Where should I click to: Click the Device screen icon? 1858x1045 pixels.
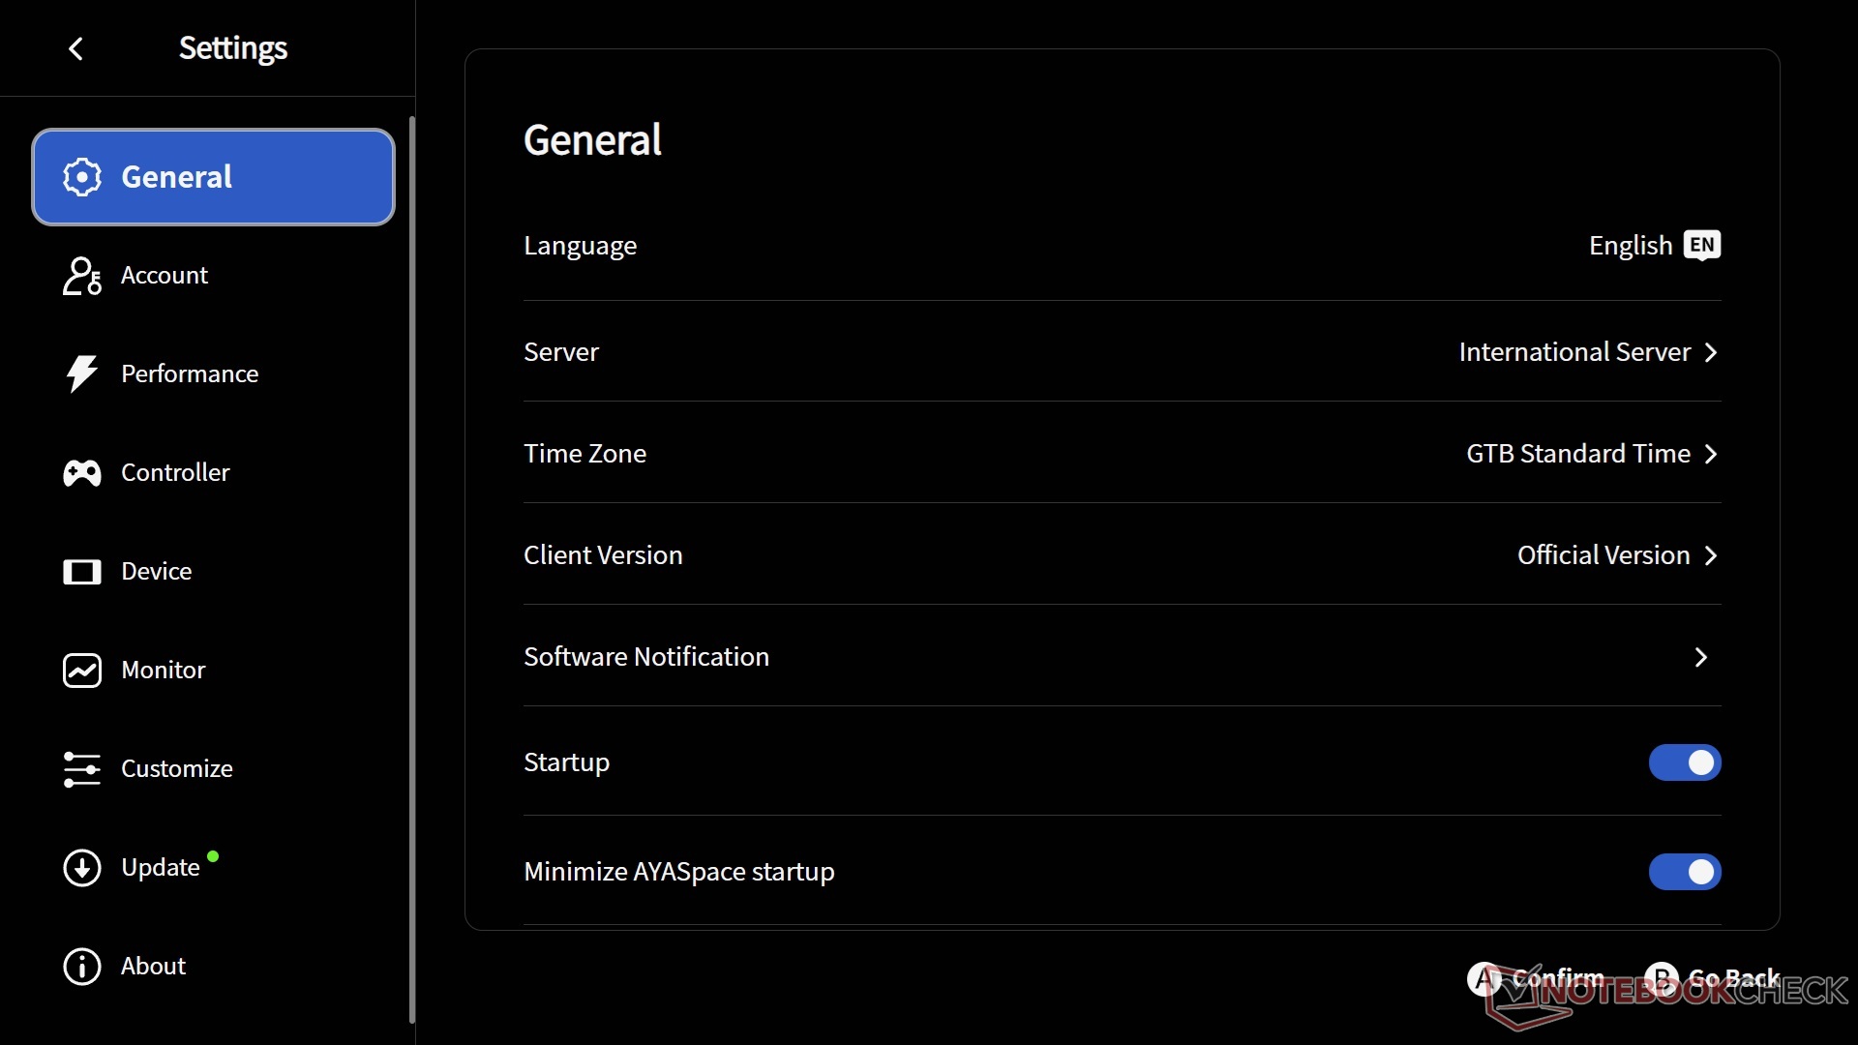82,572
